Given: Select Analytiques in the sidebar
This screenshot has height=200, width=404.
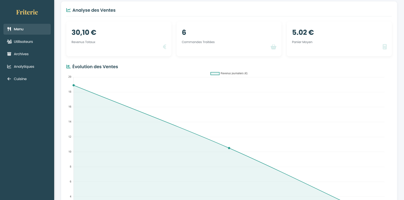Looking at the screenshot, I should [27, 67].
